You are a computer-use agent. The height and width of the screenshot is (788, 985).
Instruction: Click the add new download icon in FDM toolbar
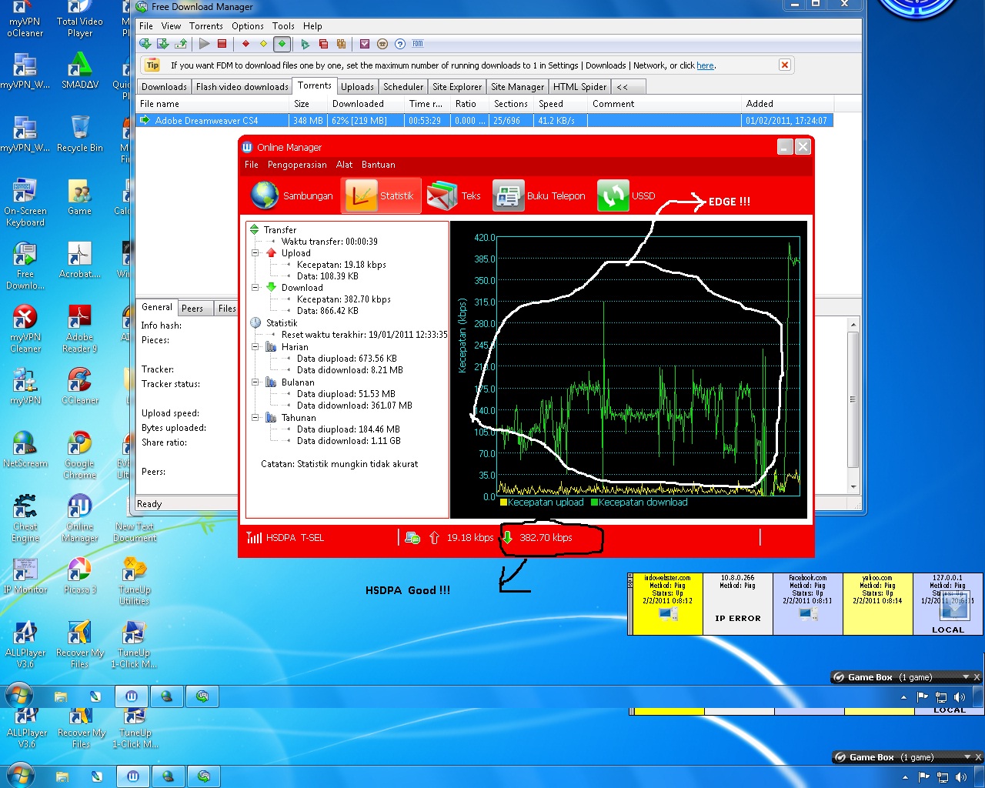pyautogui.click(x=145, y=44)
